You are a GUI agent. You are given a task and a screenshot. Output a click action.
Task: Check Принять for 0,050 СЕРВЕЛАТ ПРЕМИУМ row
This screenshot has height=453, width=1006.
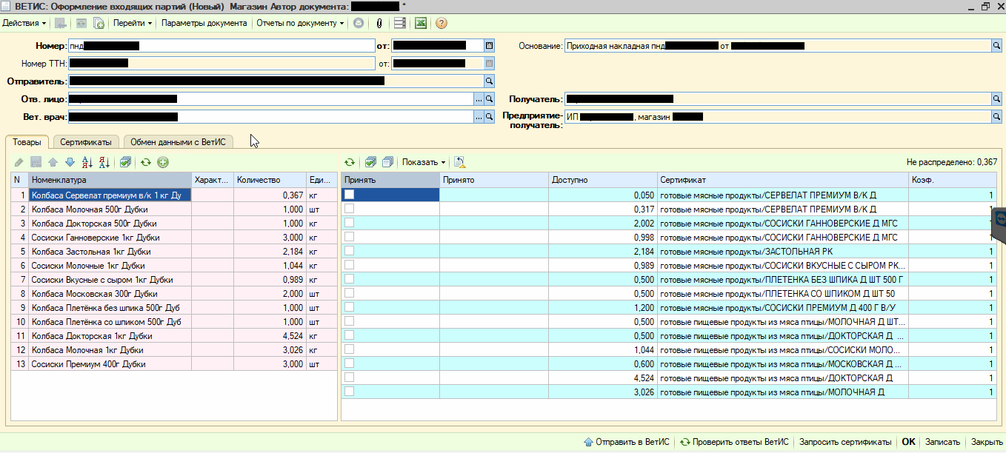point(350,195)
